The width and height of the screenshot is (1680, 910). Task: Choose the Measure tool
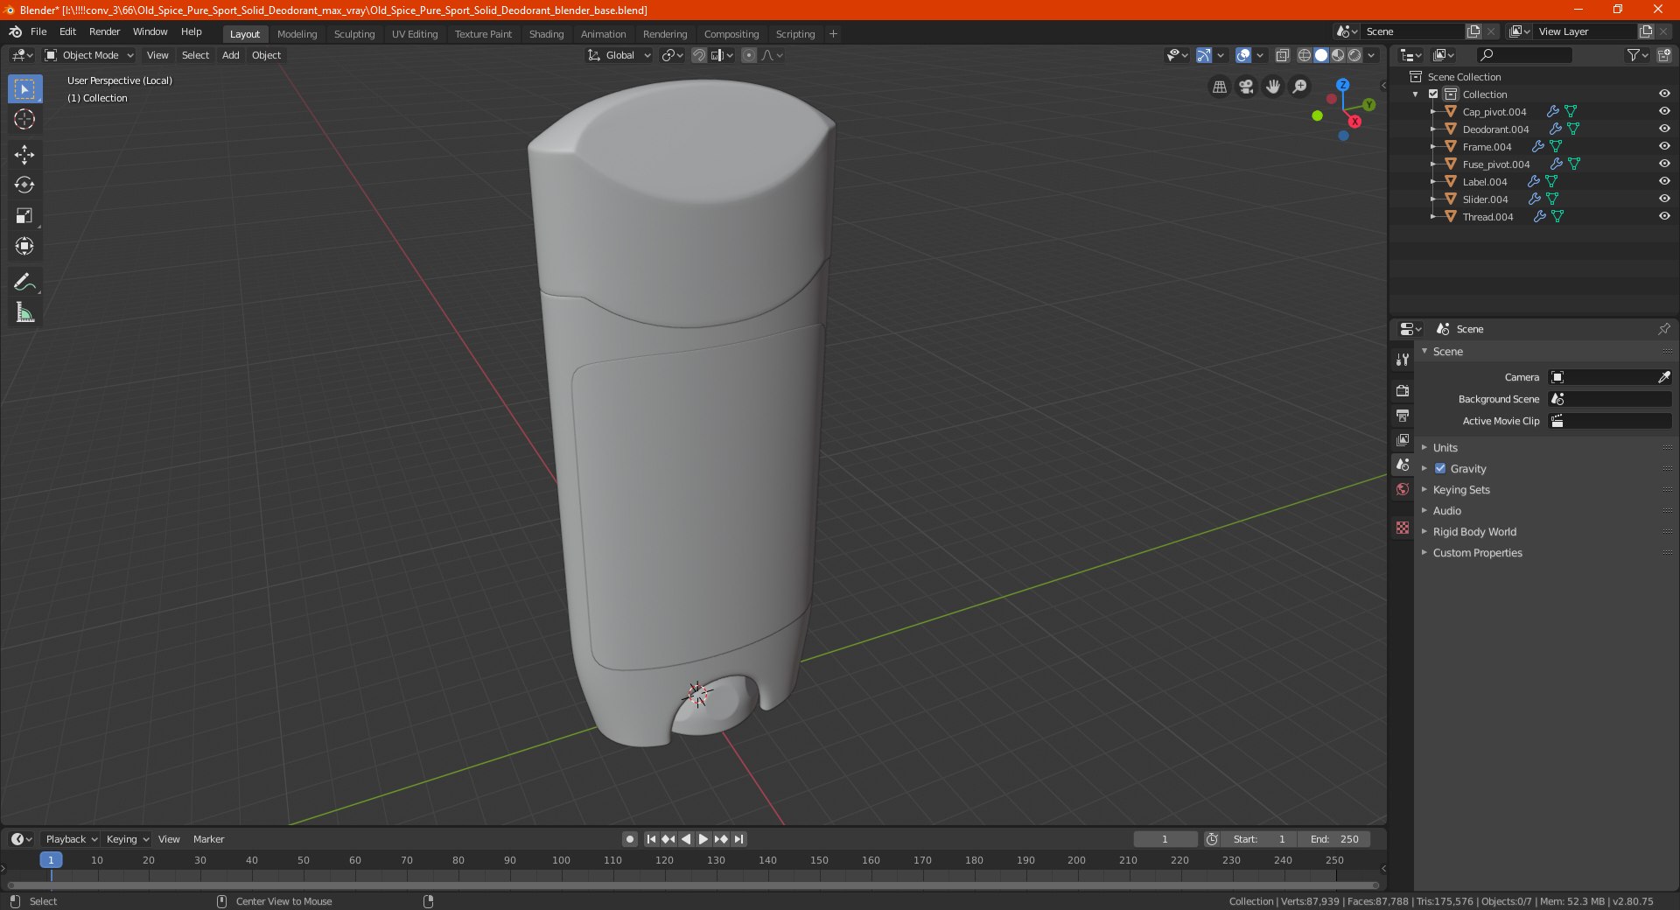tap(24, 312)
